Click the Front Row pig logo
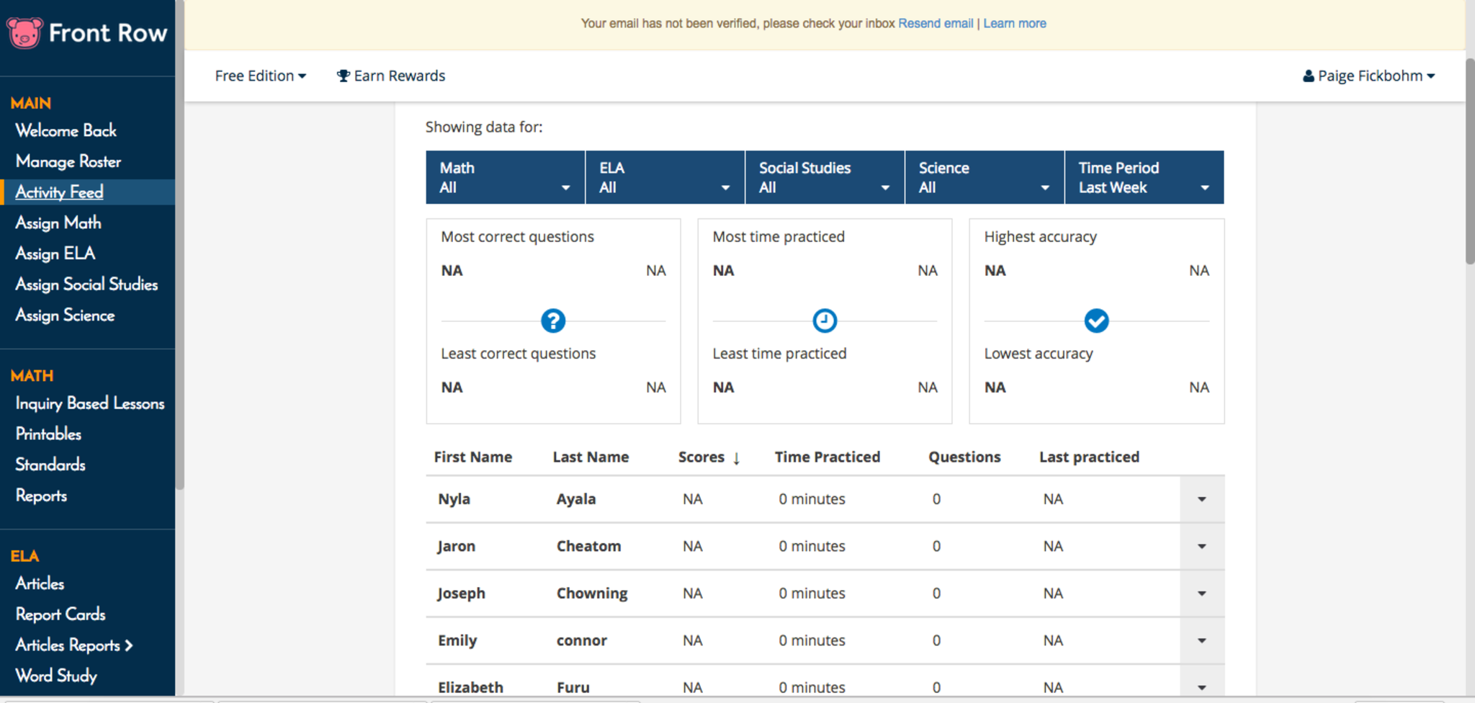The height and width of the screenshot is (703, 1475). click(x=24, y=33)
